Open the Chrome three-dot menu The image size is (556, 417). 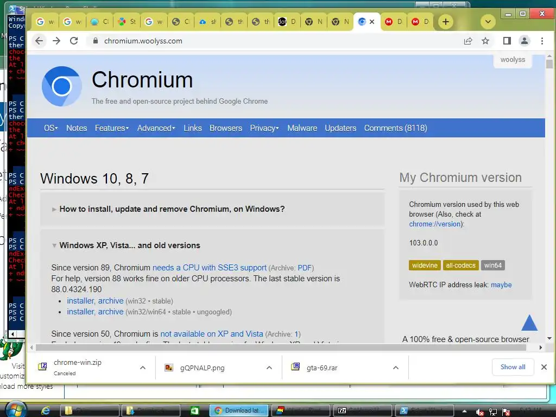542,41
